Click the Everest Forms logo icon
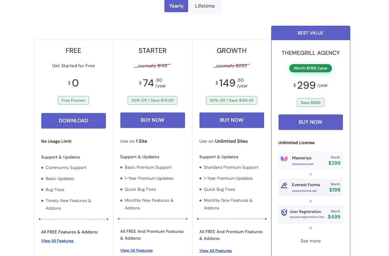This screenshot has height=256, width=389. point(284,186)
